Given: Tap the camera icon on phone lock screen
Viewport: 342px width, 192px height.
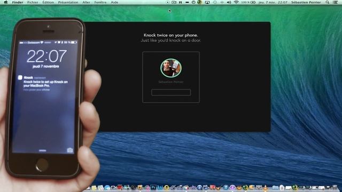Looking at the screenshot, I should pos(70,150).
